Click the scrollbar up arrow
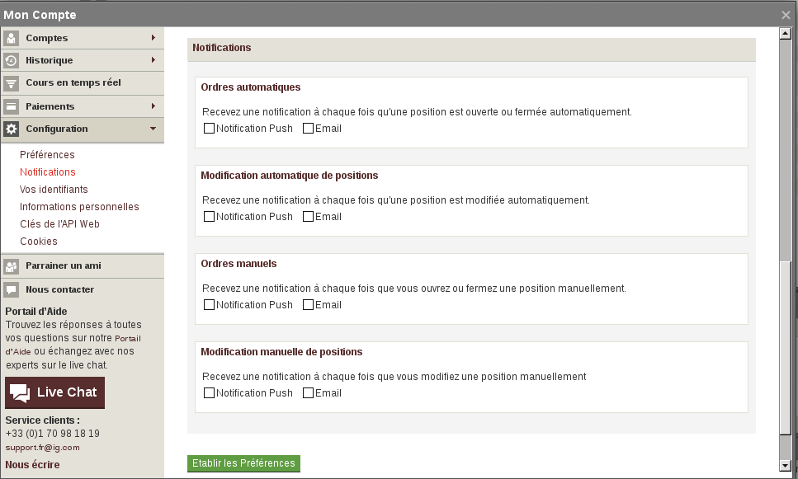This screenshot has height=479, width=798. coord(785,34)
